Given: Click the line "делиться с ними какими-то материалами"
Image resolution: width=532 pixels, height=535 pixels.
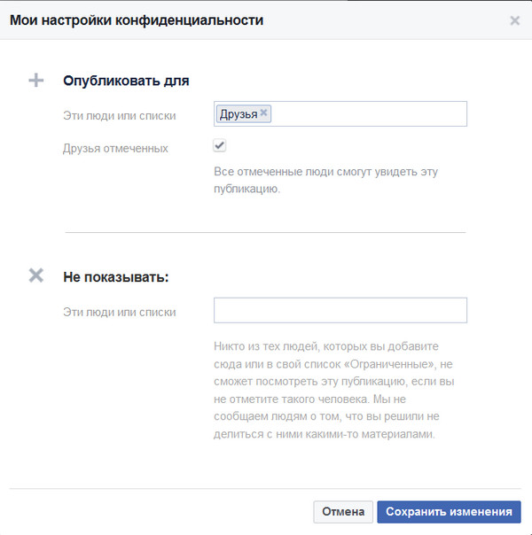Looking at the screenshot, I should point(325,434).
